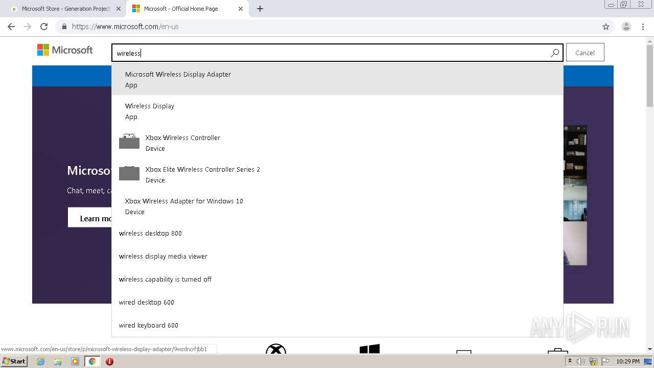This screenshot has width=654, height=368.
Task: Click Xbox Elite Controller thumbnail image
Action: [x=129, y=173]
